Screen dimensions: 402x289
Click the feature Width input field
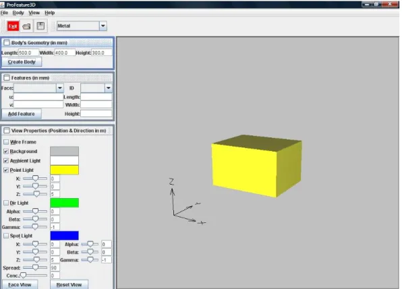pos(96,104)
